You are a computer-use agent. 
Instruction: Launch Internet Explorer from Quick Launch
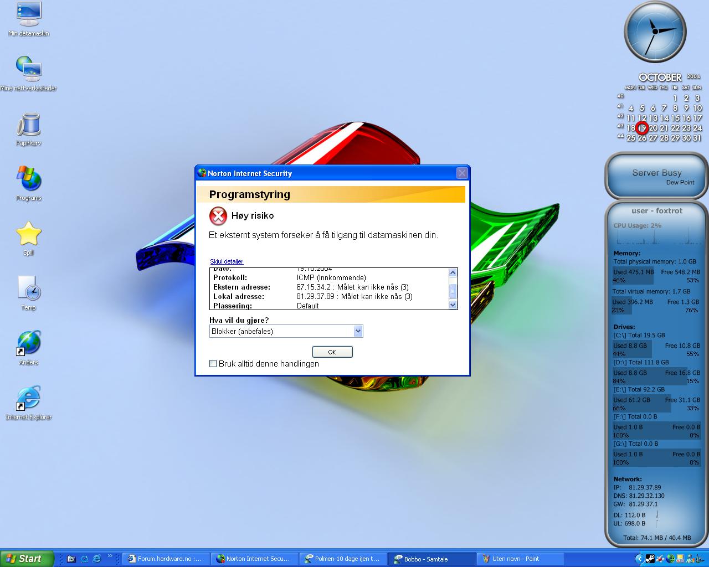point(97,559)
